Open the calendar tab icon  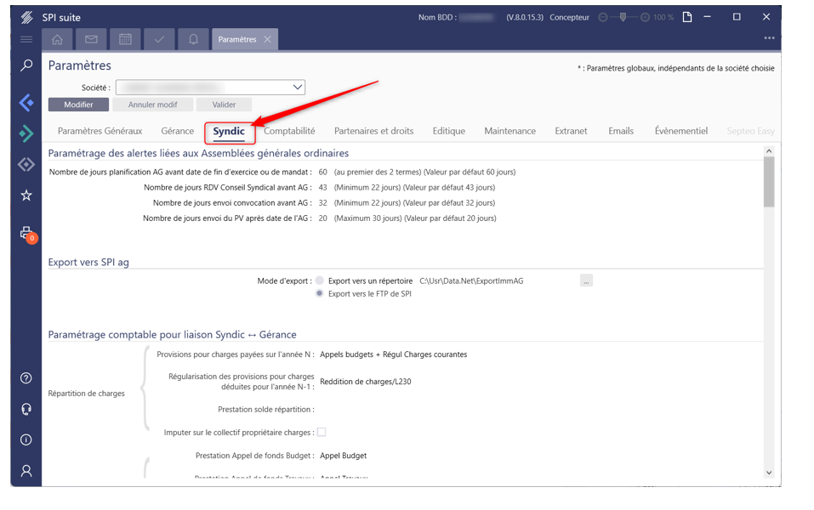[x=125, y=39]
